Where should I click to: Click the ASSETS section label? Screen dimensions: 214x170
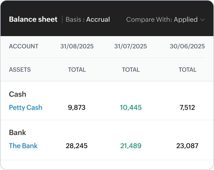pos(20,70)
